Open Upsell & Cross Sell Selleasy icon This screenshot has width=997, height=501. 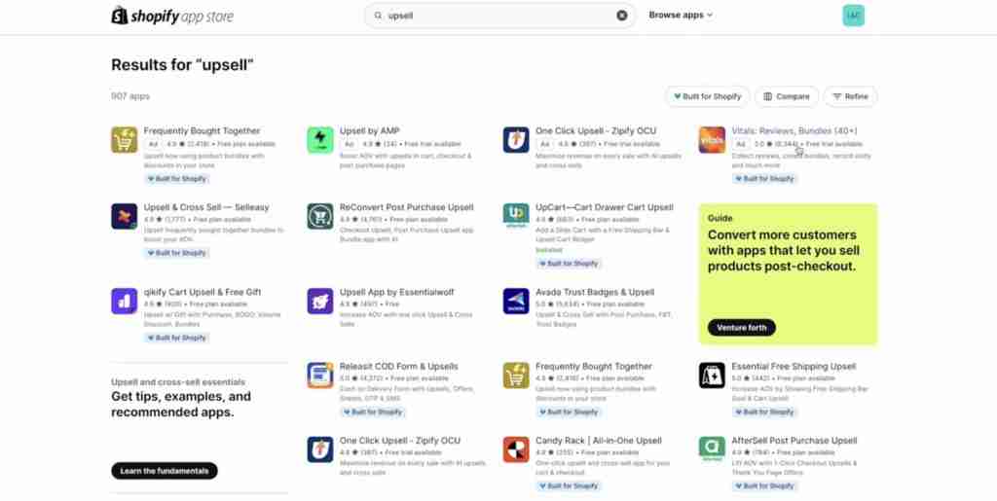pos(124,216)
